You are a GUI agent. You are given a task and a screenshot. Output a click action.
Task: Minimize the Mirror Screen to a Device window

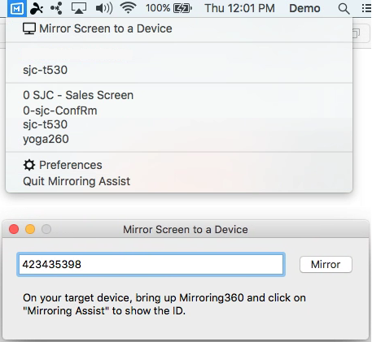(x=30, y=229)
